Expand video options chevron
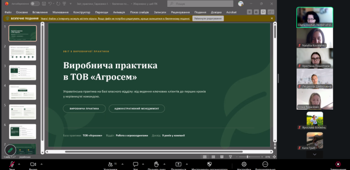 point(42,164)
